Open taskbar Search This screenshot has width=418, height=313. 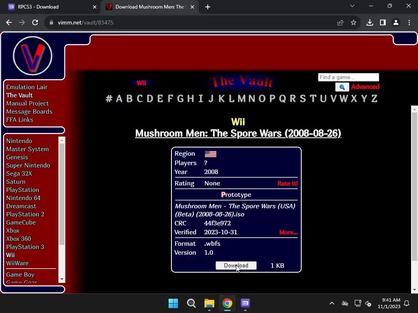tap(191, 303)
